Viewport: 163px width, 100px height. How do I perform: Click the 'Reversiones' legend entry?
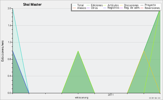[x=152, y=8]
